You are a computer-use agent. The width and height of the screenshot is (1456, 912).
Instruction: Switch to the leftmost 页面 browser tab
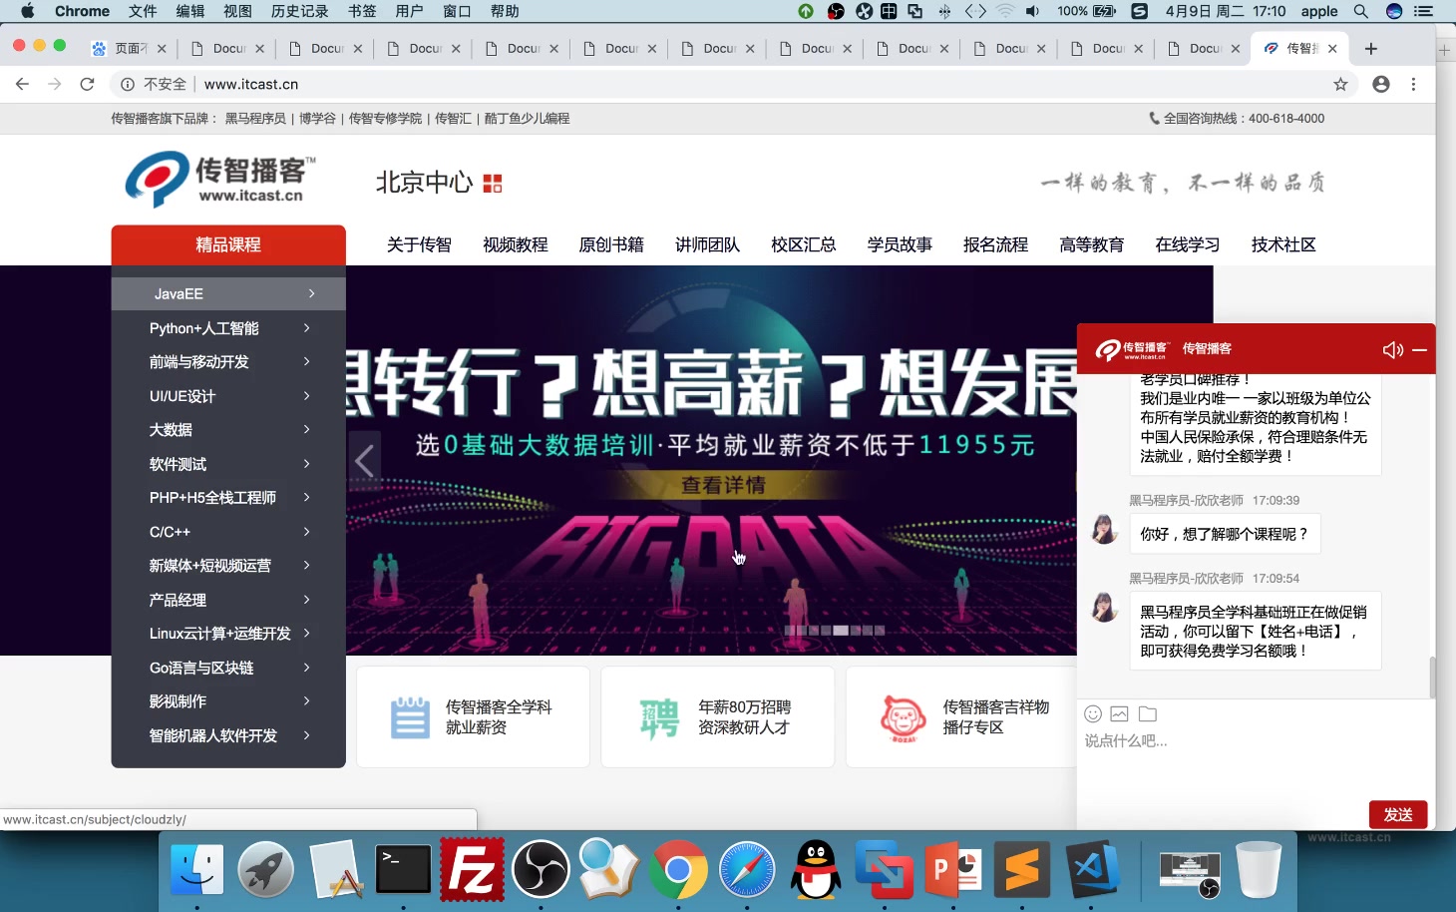tap(128, 47)
